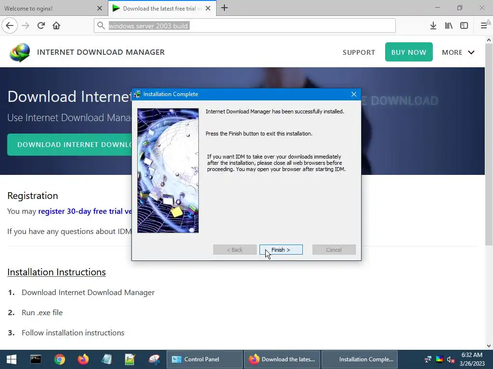Open the Windows Start menu
The width and height of the screenshot is (493, 369).
pos(12,359)
